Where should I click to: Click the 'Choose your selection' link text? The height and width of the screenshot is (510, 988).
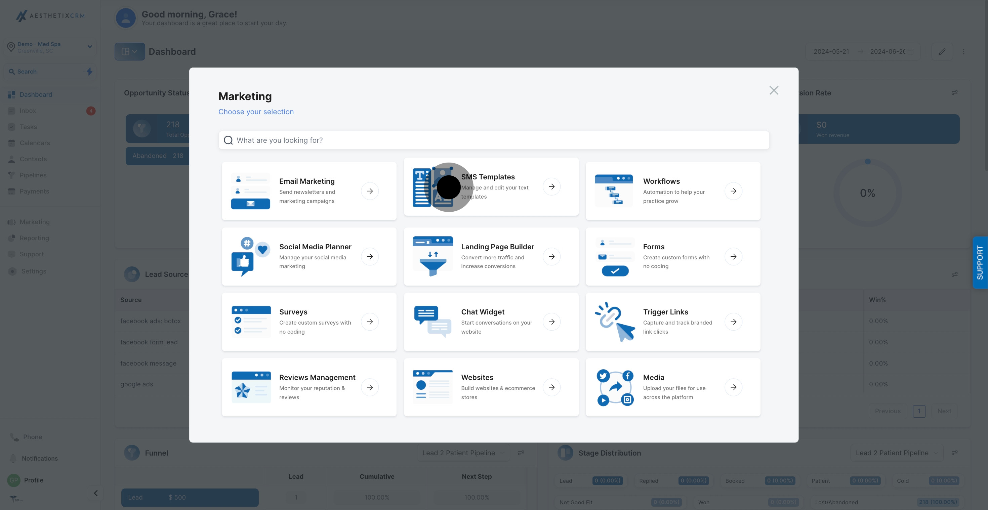(x=256, y=112)
